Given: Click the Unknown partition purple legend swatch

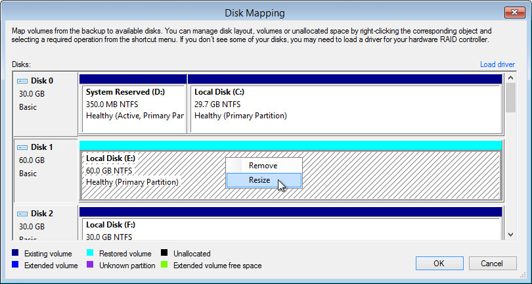Looking at the screenshot, I should pos(91,266).
